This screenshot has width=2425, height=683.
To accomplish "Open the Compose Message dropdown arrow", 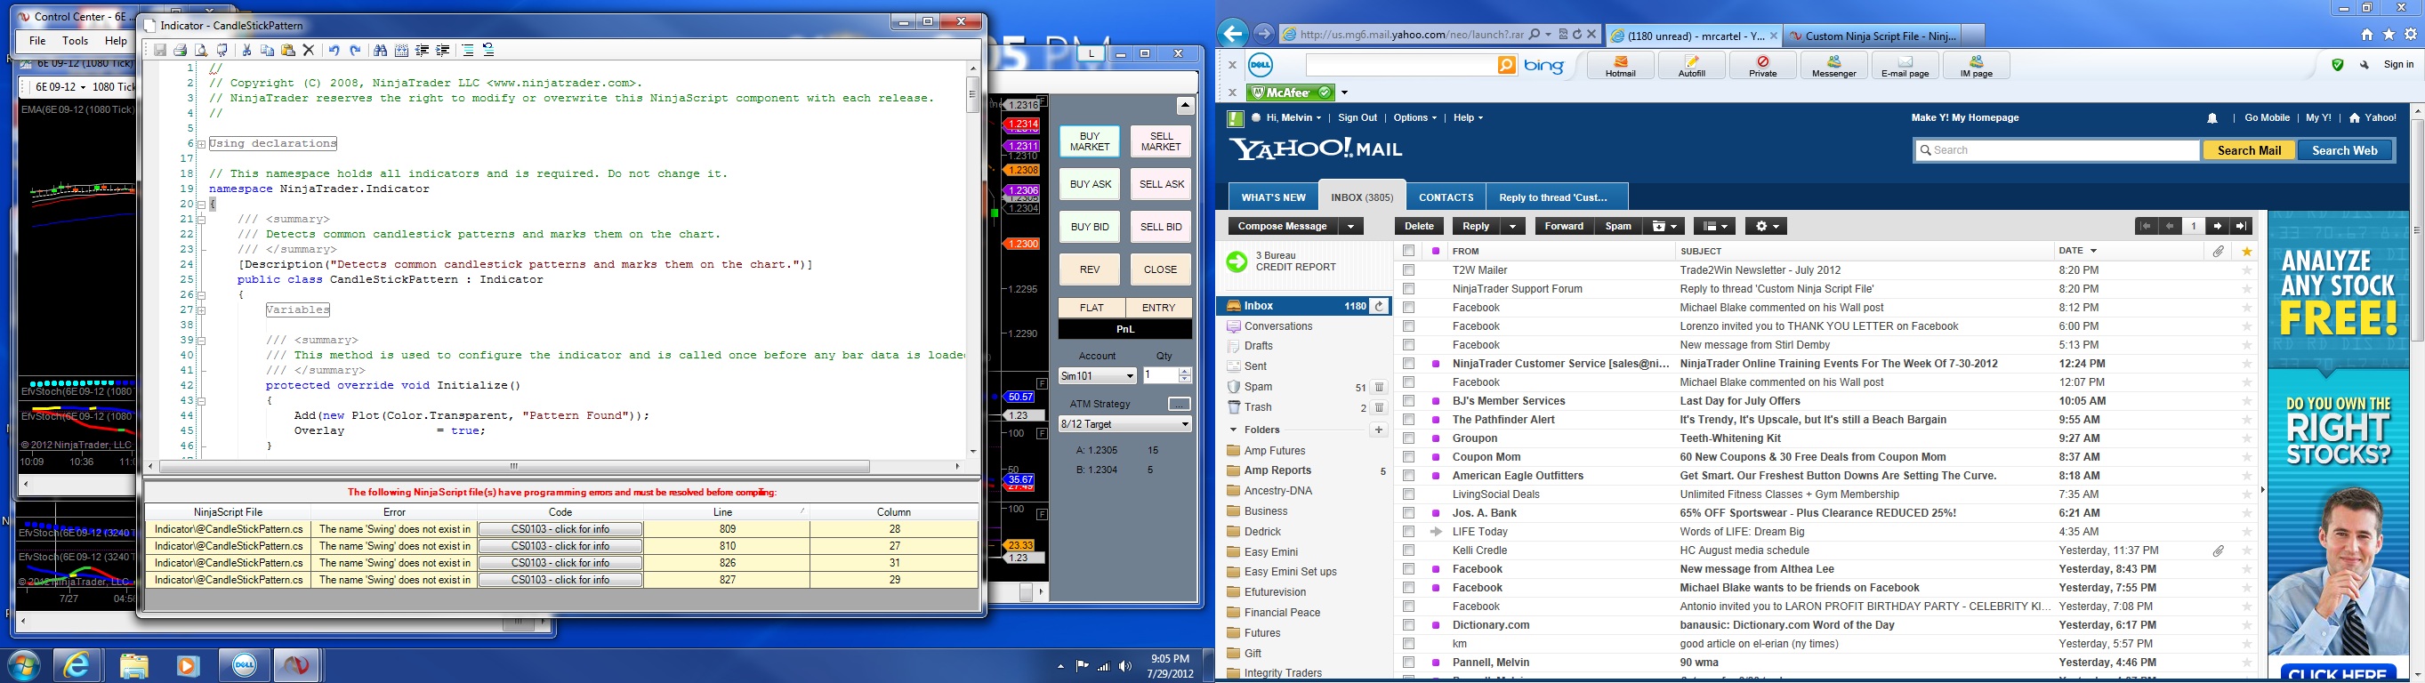I will 1351,227.
